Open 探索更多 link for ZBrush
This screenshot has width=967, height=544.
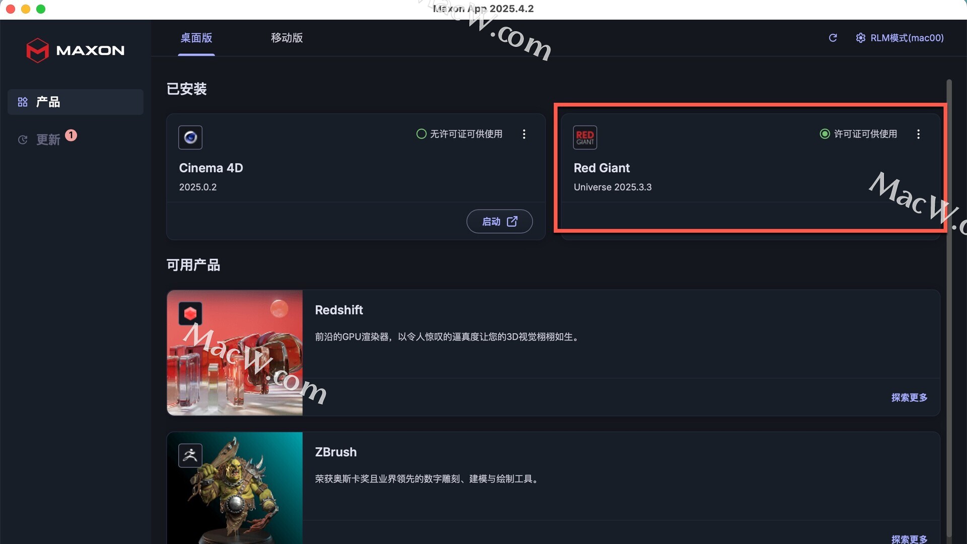(909, 539)
